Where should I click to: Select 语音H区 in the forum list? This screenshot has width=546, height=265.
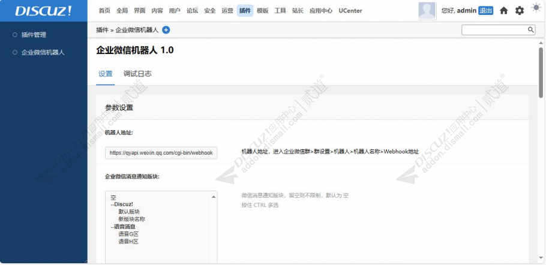point(128,242)
